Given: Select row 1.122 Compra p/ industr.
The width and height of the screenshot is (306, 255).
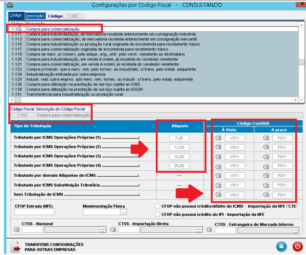Looking at the screenshot, I should click(153, 69).
